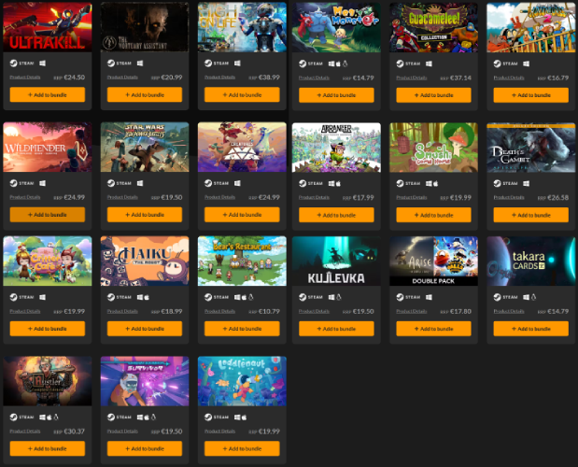Add Wildmender to the bundle
The image size is (578, 467).
point(48,215)
